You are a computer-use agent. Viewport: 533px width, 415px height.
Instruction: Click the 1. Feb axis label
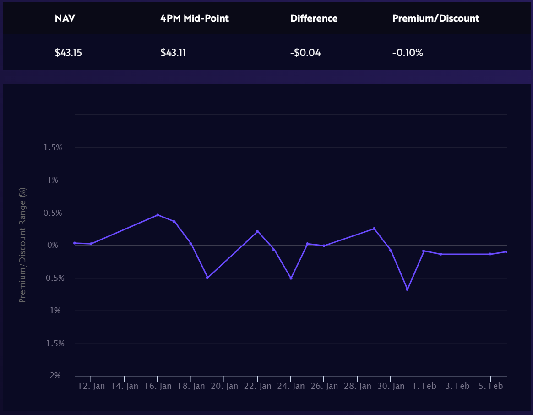(x=425, y=386)
